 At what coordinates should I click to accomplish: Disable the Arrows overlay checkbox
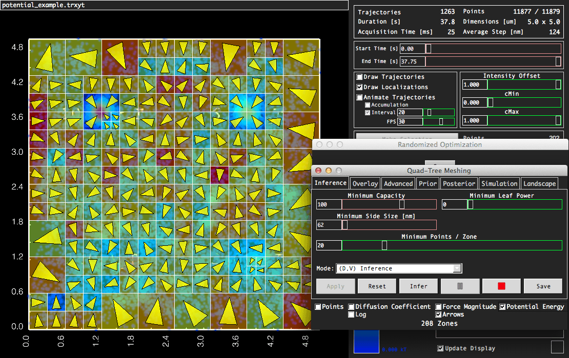coord(439,314)
